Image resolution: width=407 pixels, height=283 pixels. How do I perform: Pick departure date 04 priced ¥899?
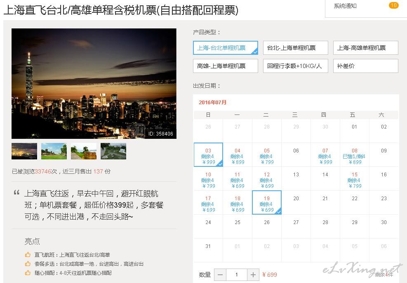coord(238,154)
